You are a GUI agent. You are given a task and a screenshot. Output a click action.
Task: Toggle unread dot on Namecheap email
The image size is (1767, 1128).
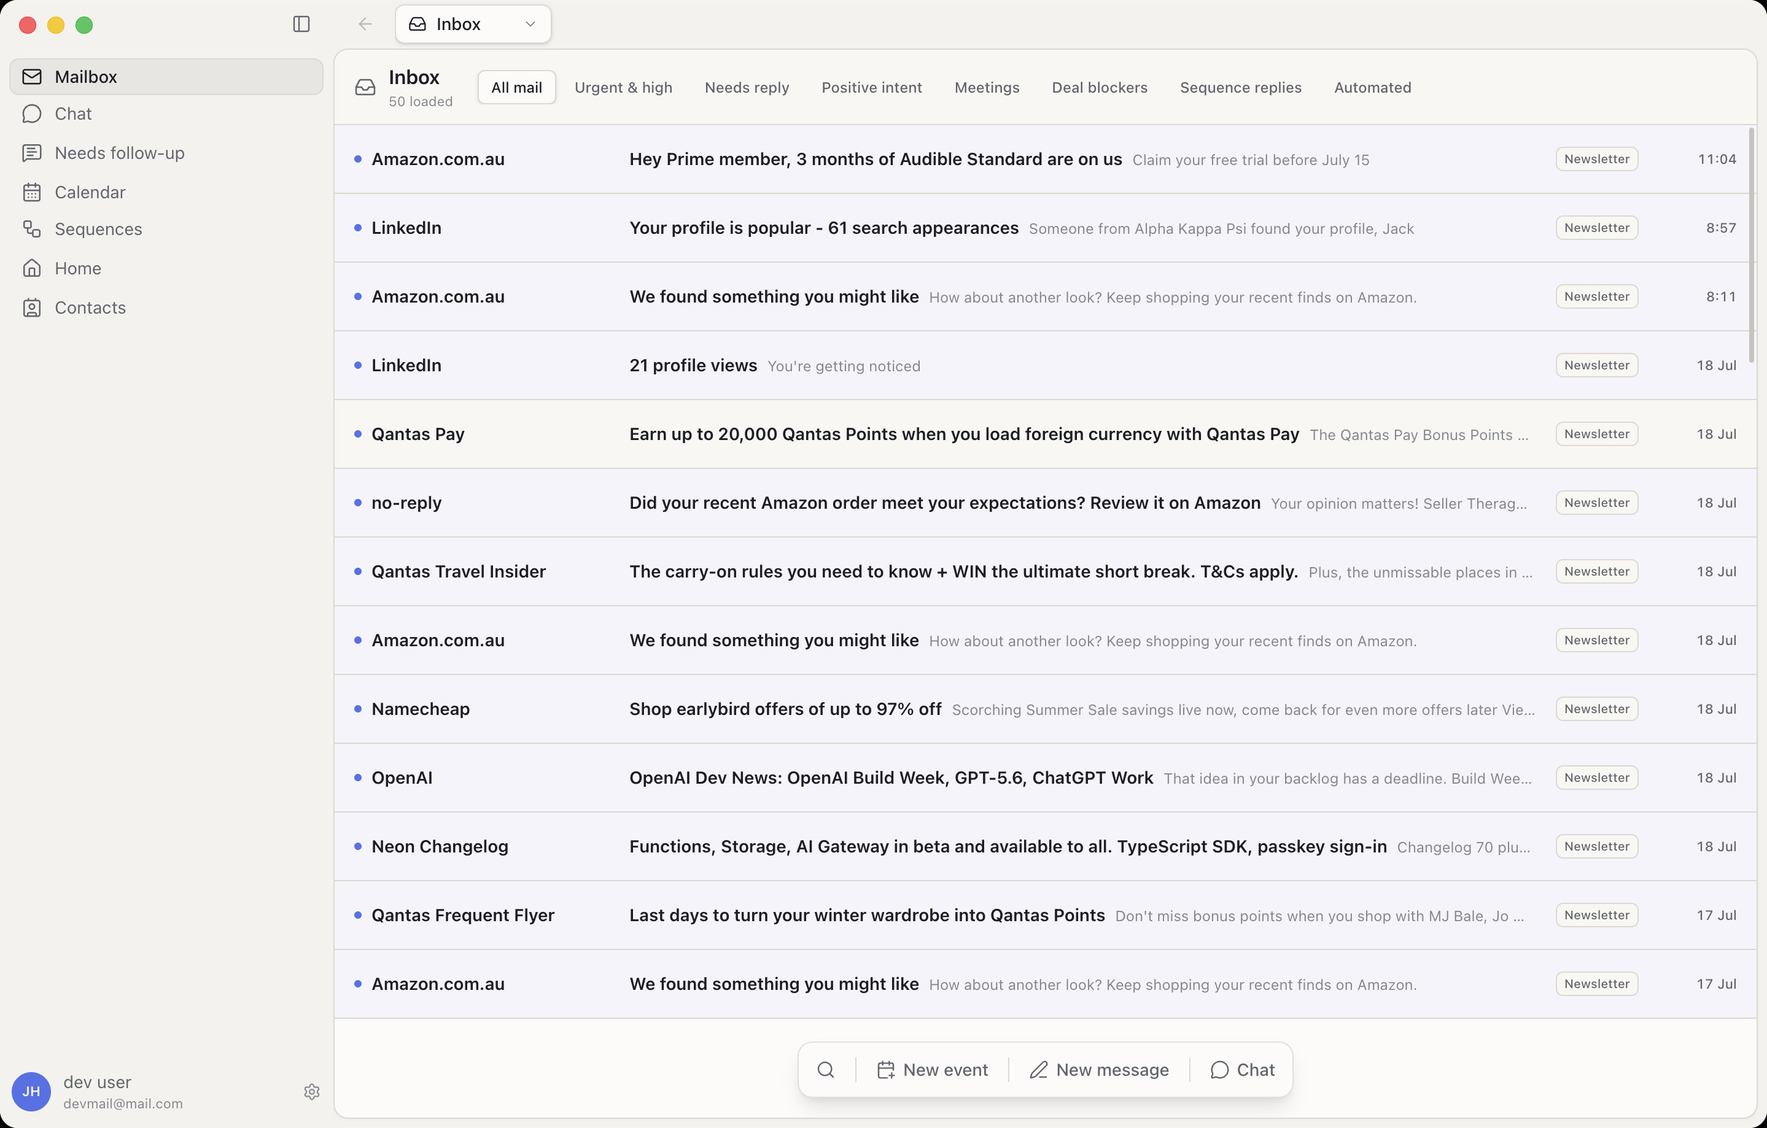click(357, 708)
